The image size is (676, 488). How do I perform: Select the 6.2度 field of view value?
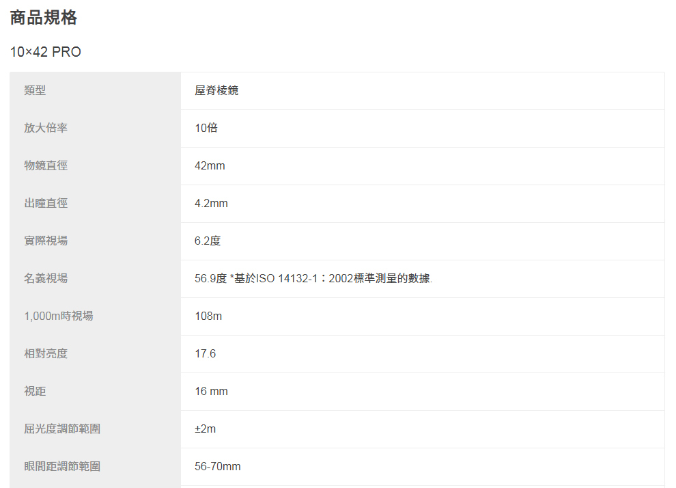(x=208, y=241)
